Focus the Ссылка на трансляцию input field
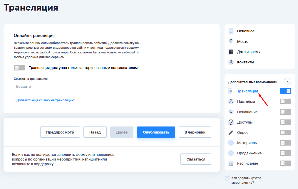 click(111, 87)
